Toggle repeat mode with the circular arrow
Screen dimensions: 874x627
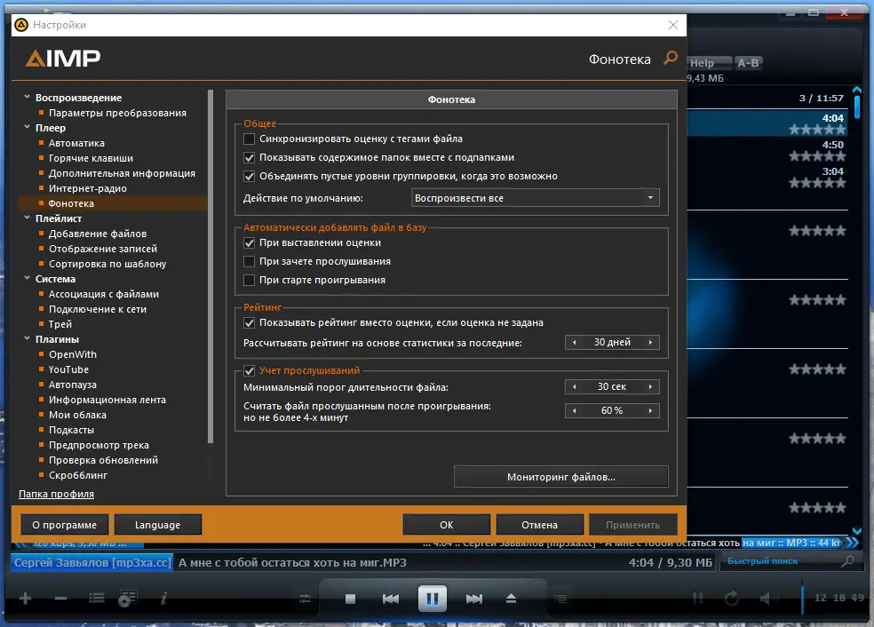point(731,599)
